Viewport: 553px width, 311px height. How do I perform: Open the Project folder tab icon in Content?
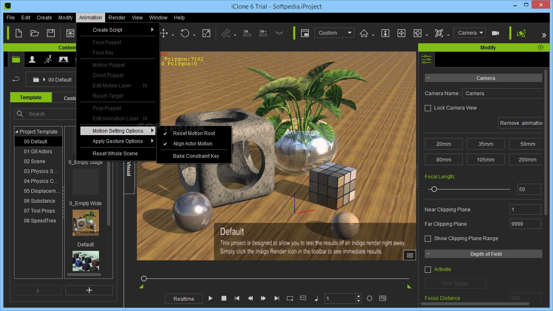[16, 59]
